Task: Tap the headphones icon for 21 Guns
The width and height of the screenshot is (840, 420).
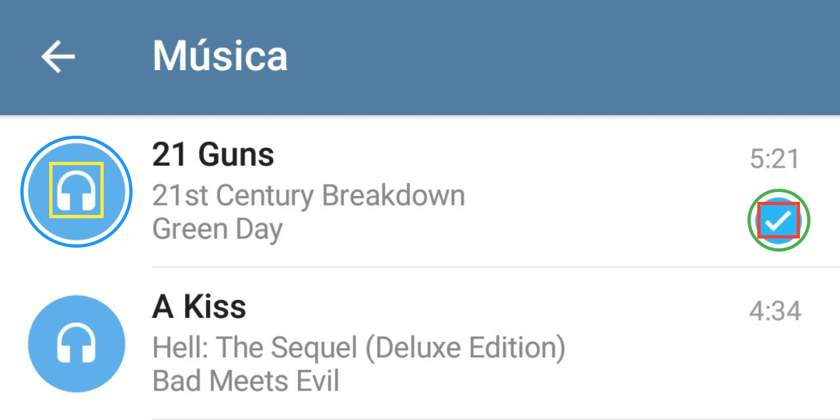Action: tap(77, 191)
